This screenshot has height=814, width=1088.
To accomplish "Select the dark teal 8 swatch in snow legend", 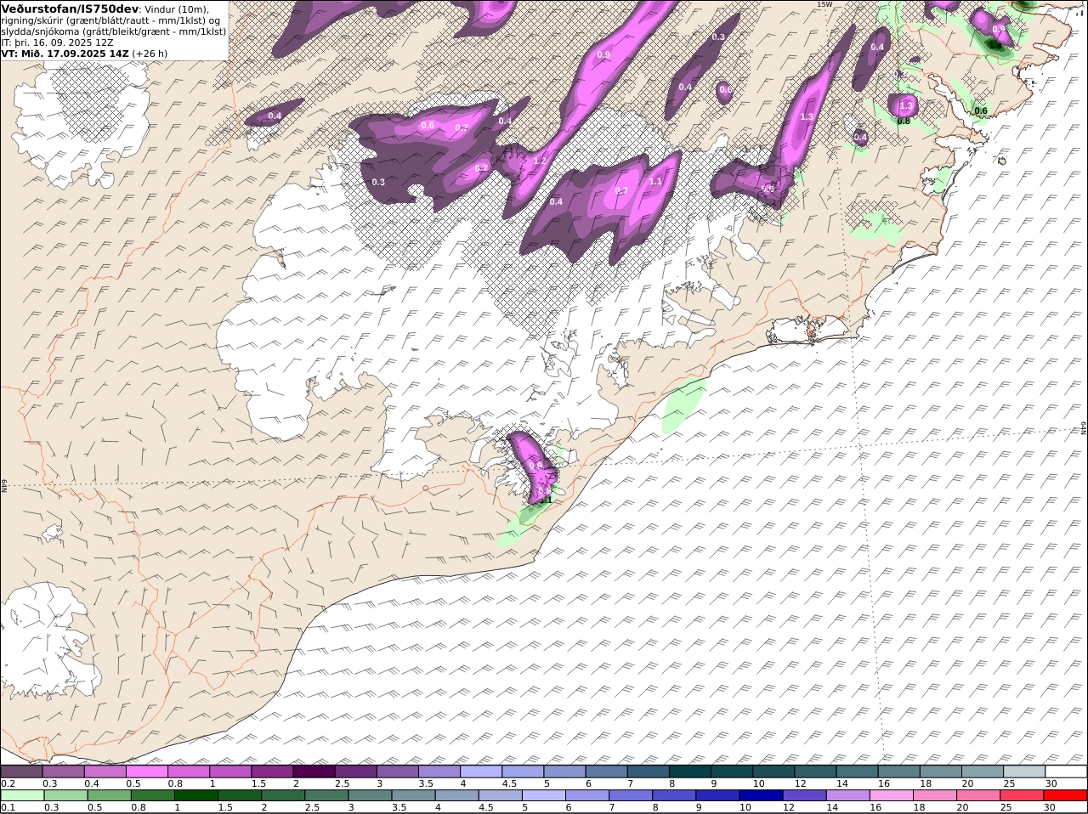I will [688, 771].
